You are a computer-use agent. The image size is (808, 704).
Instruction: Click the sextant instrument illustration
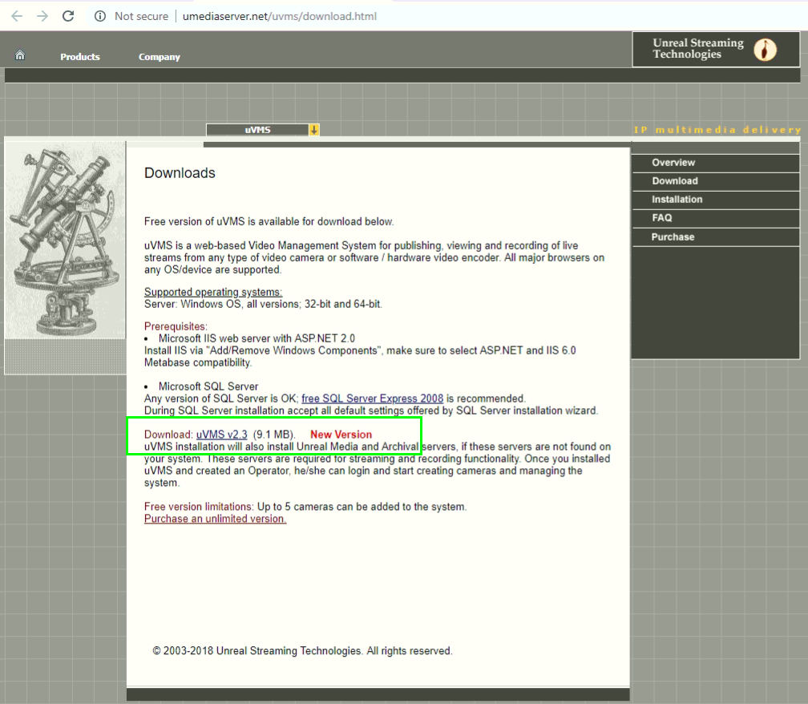tap(65, 241)
